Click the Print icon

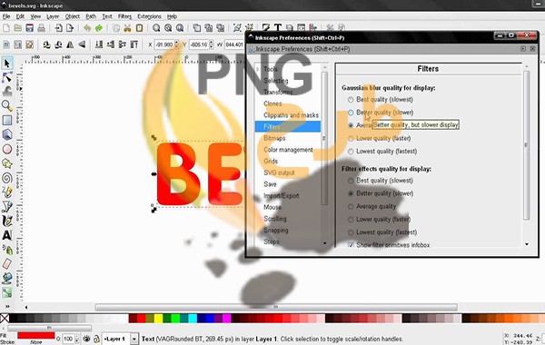click(42, 28)
